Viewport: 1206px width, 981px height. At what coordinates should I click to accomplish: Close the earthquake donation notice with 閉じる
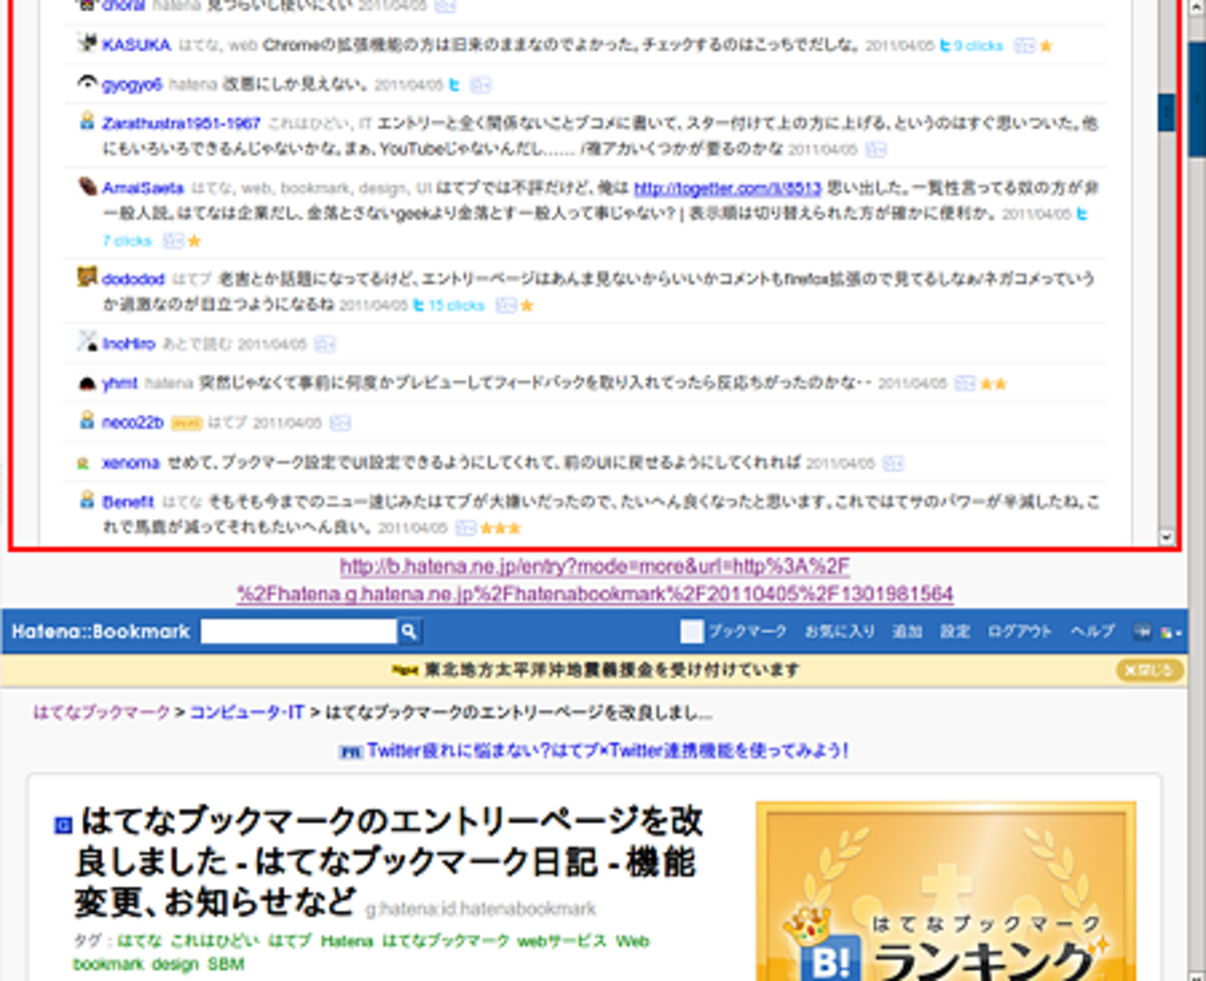coord(1148,670)
